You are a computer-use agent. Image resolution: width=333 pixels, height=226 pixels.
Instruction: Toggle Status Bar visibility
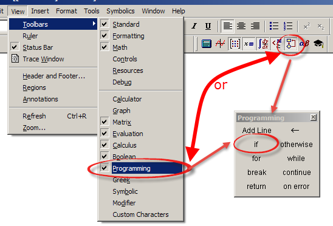(53, 47)
